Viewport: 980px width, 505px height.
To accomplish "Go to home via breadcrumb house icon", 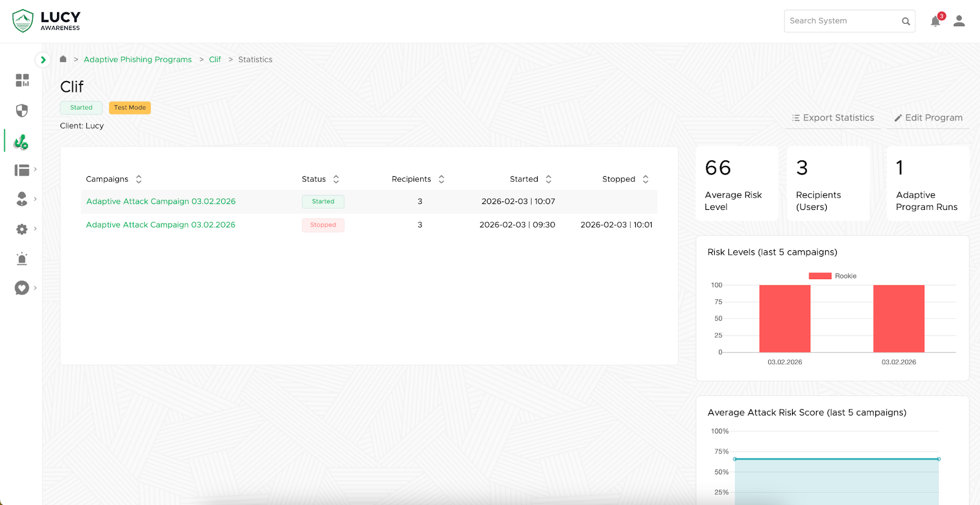I will click(x=63, y=59).
